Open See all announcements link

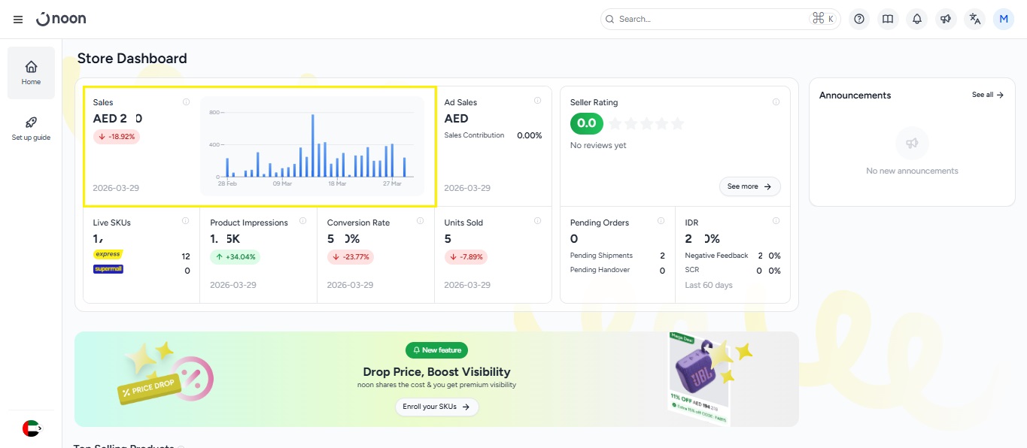pos(987,95)
